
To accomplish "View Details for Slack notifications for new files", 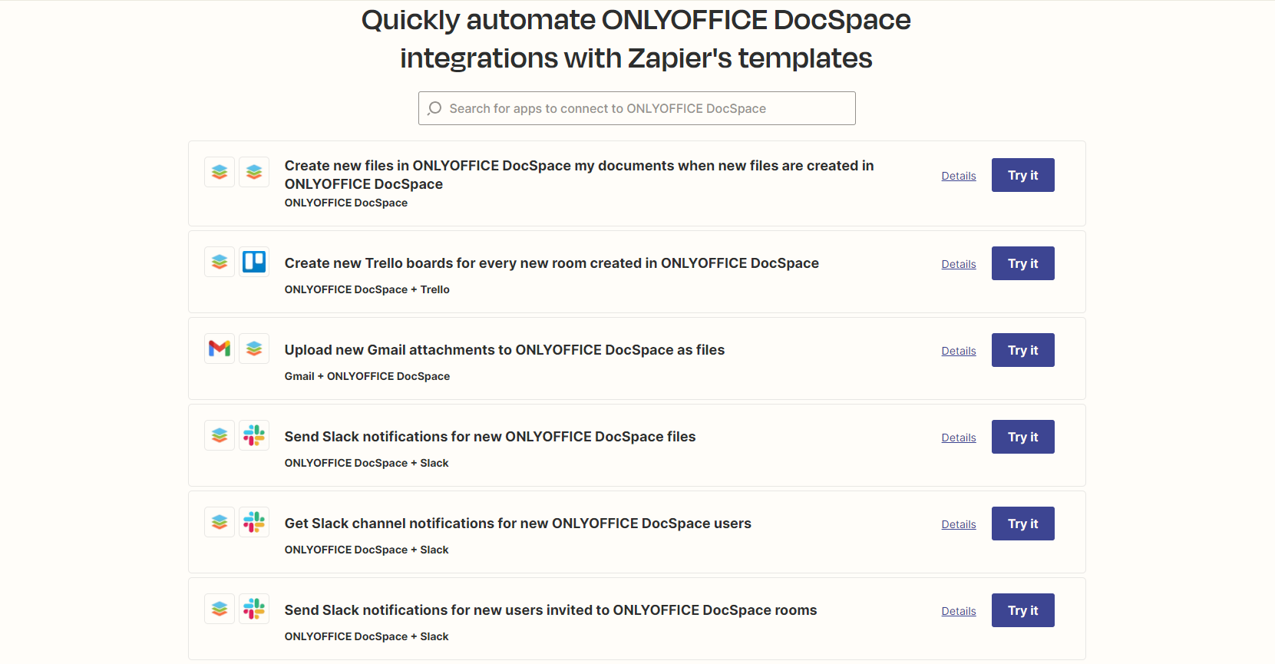I will tap(959, 438).
